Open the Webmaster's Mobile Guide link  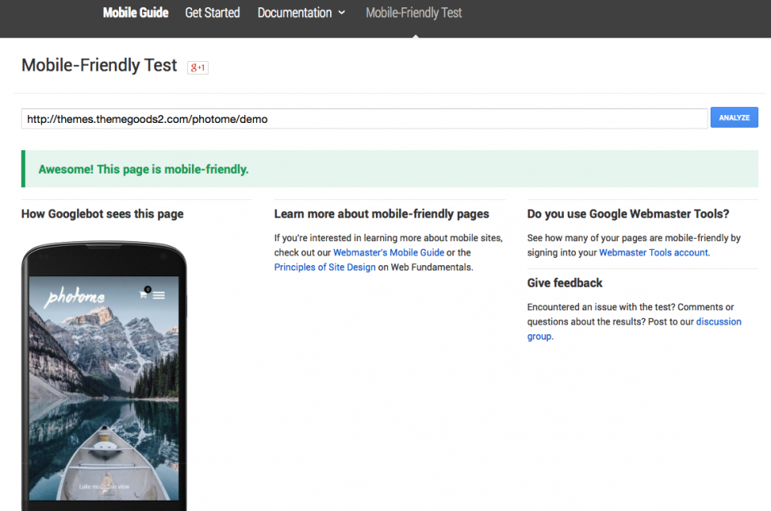[x=389, y=252]
